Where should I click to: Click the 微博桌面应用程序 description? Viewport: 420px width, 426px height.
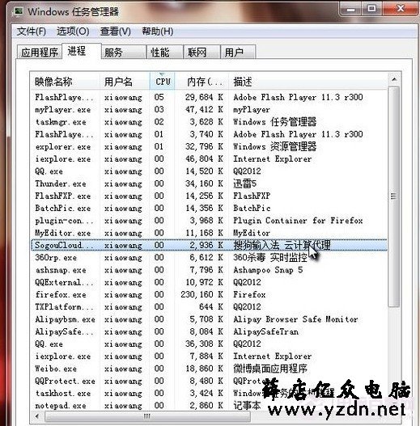pyautogui.click(x=270, y=369)
